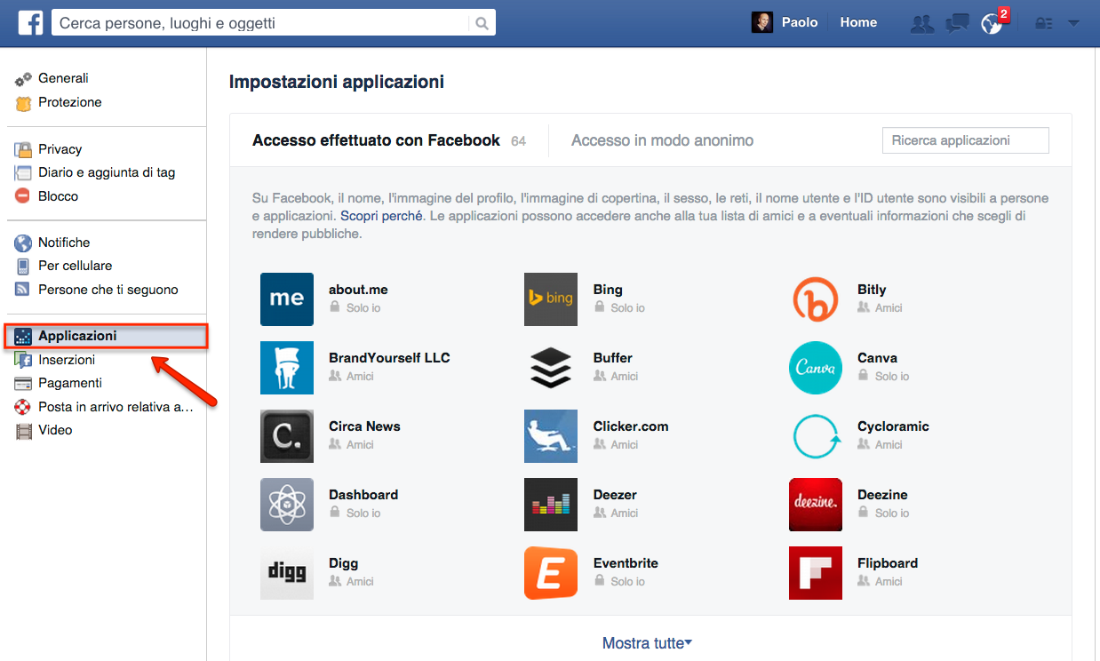The image size is (1100, 661).
Task: Open Video settings
Action: click(55, 430)
